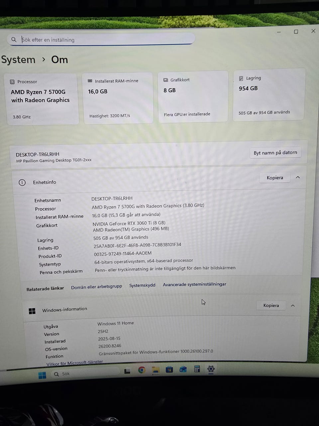Go back to System in the breadcrumb

(x=18, y=60)
